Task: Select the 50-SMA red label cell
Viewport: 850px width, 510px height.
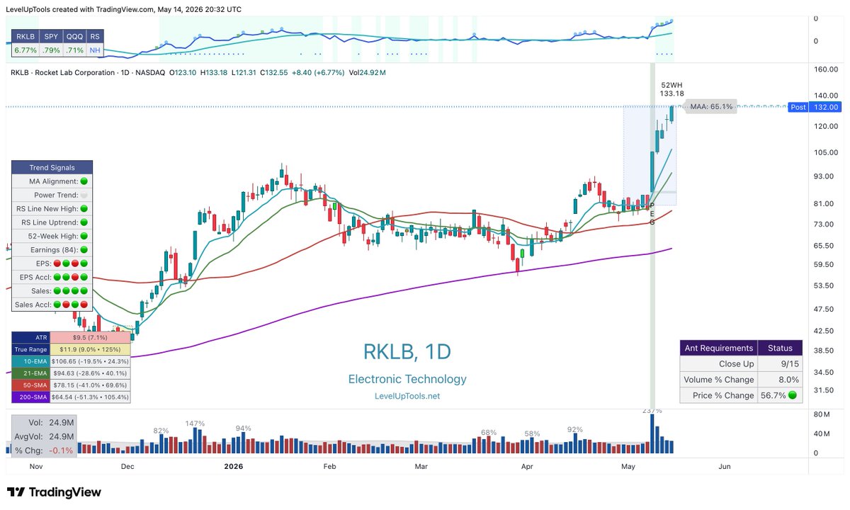Action: click(30, 386)
